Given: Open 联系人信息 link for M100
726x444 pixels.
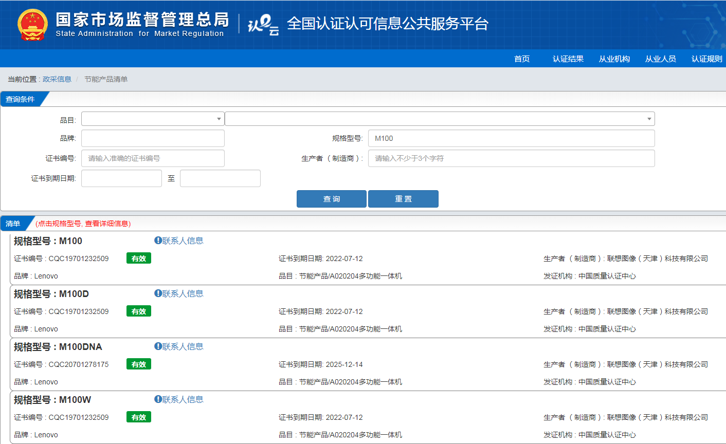Looking at the screenshot, I should 183,240.
